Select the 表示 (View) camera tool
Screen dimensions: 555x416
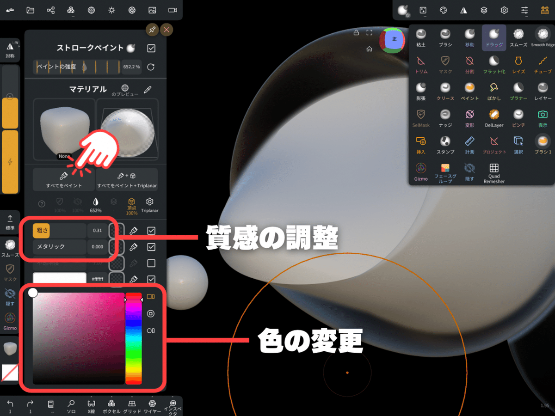pos(543,118)
